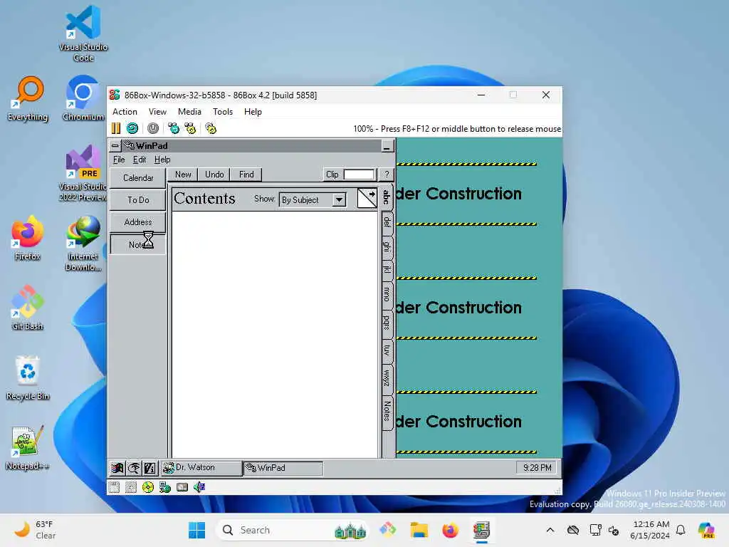This screenshot has height=547, width=729.
Task: Click the question mark help button
Action: [x=387, y=174]
